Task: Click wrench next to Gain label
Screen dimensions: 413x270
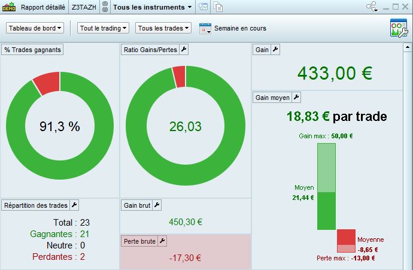Action: 275,50
